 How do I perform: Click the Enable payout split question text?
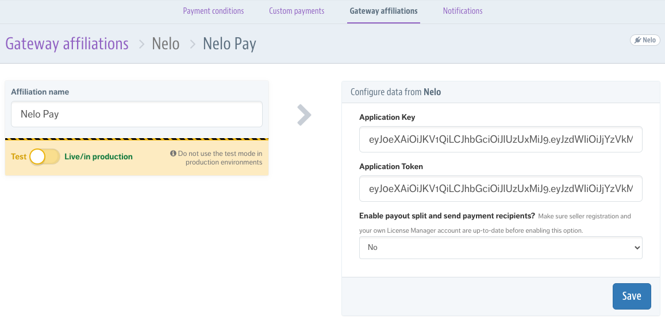pyautogui.click(x=447, y=216)
